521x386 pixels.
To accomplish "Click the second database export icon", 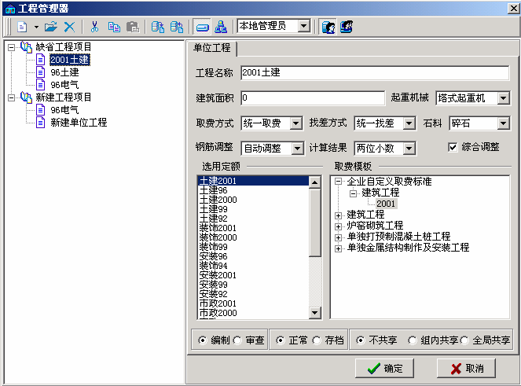I will coord(177,27).
